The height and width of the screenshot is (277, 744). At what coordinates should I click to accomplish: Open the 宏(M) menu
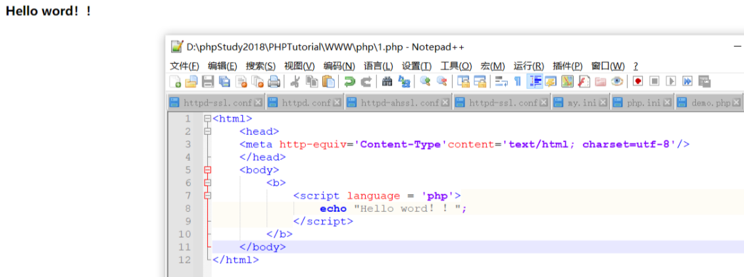493,66
